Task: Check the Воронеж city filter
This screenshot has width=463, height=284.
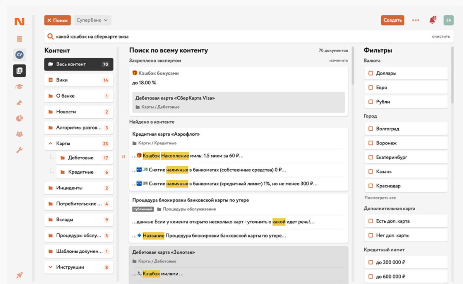Action: (x=371, y=143)
